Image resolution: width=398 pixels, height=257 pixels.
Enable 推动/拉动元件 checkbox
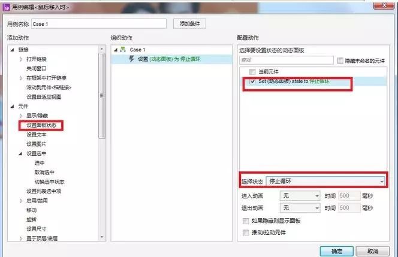point(246,232)
